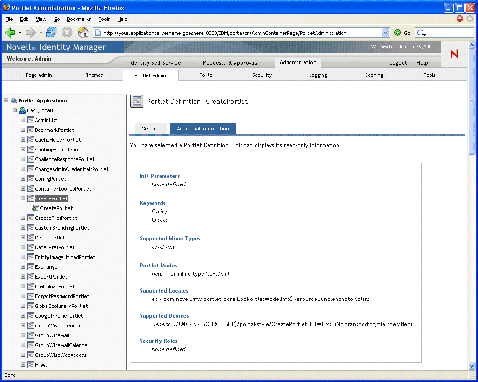Click the Portlet Definition header icon
The width and height of the screenshot is (478, 382).
point(137,101)
